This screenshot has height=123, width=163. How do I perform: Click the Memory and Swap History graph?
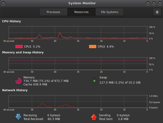(x=78, y=64)
